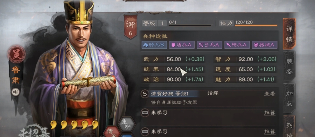Select the 盾兵A shield troop badge

tap(182, 45)
